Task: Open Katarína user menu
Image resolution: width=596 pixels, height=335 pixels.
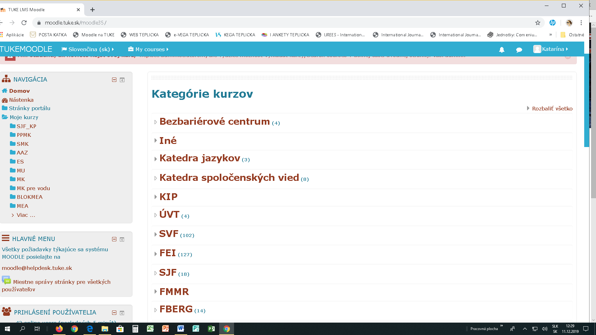Action: (551, 49)
